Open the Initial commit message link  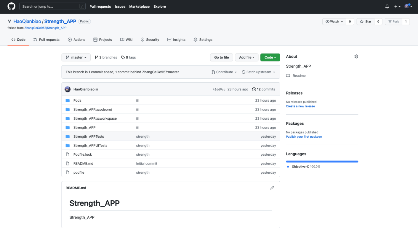coord(147,164)
